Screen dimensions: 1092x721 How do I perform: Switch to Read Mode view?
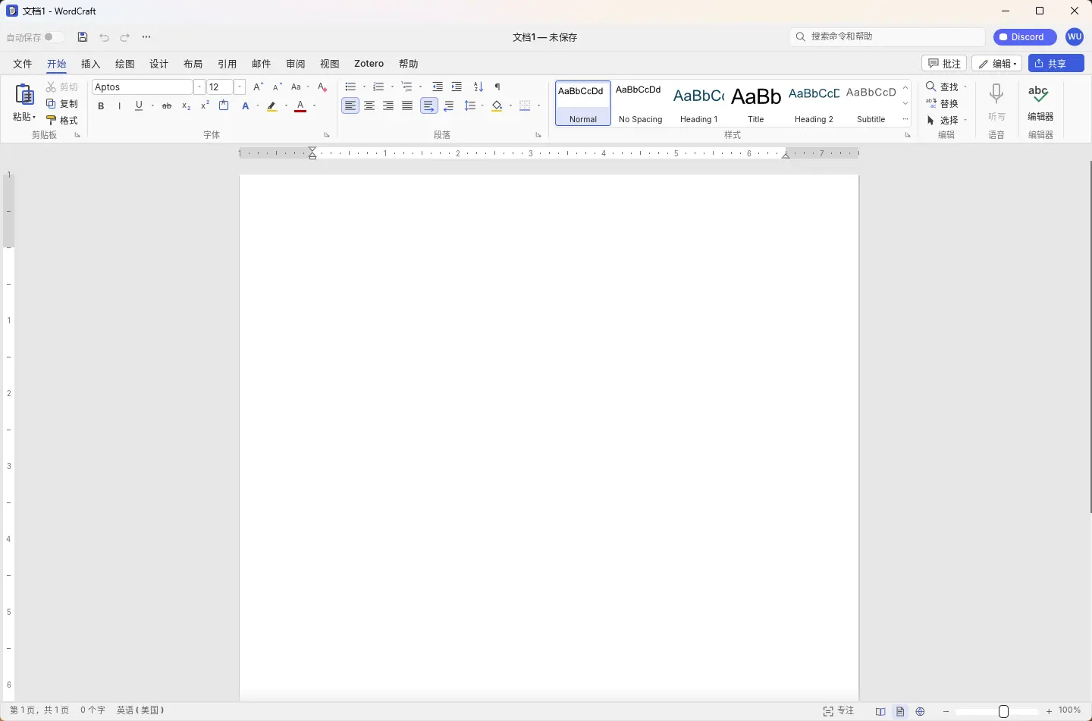point(880,711)
